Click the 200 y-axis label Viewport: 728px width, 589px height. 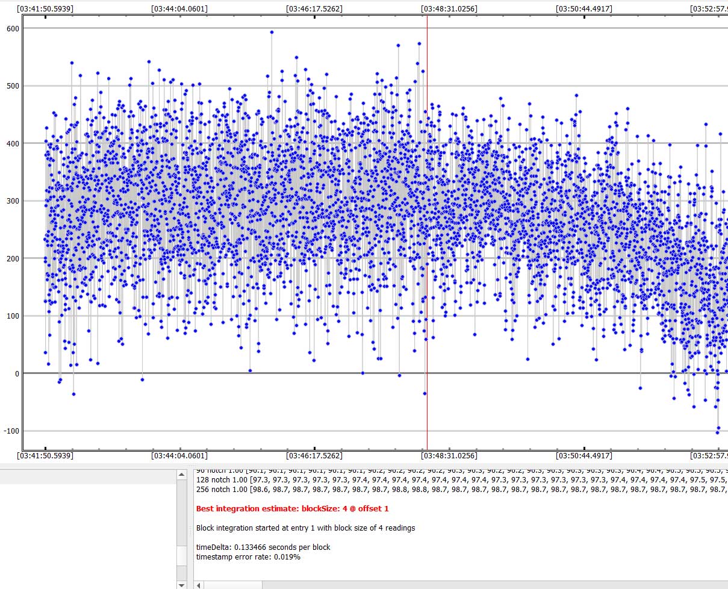point(13,258)
